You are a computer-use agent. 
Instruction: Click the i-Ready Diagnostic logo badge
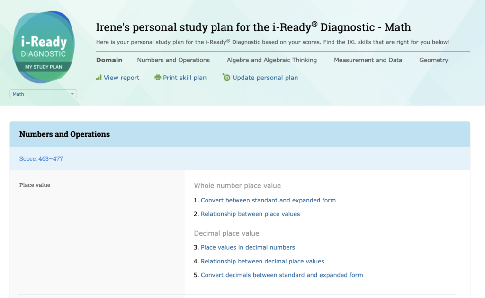44,47
